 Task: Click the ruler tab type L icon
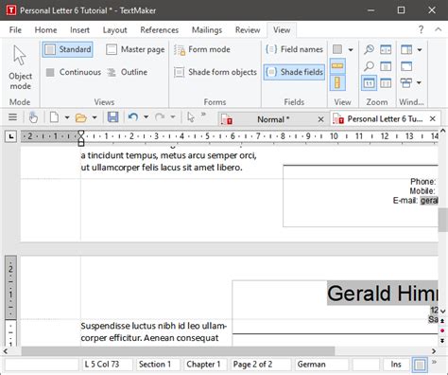pyautogui.click(x=11, y=136)
